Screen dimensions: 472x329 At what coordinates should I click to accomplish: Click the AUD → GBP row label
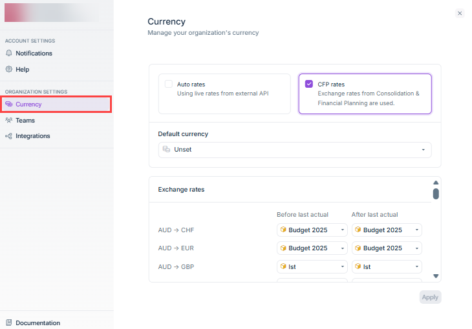176,267
